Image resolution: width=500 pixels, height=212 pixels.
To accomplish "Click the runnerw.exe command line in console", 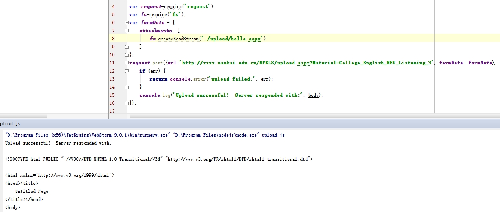I will point(87,135).
